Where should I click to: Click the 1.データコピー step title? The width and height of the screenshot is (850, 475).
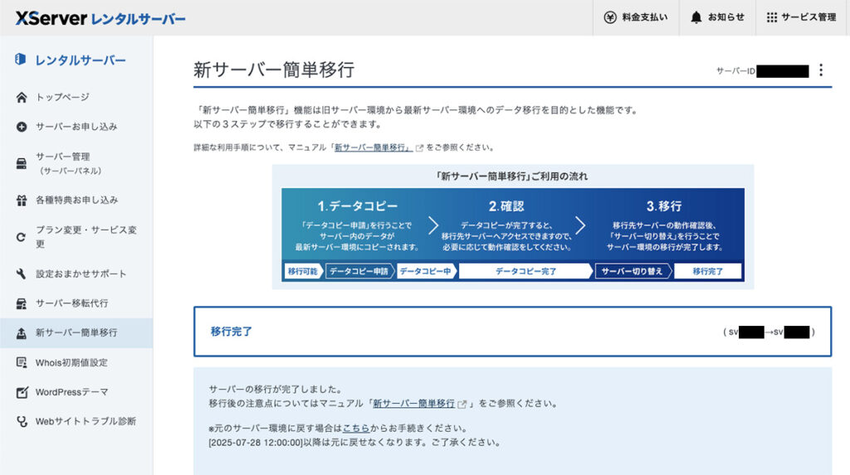[x=357, y=206]
